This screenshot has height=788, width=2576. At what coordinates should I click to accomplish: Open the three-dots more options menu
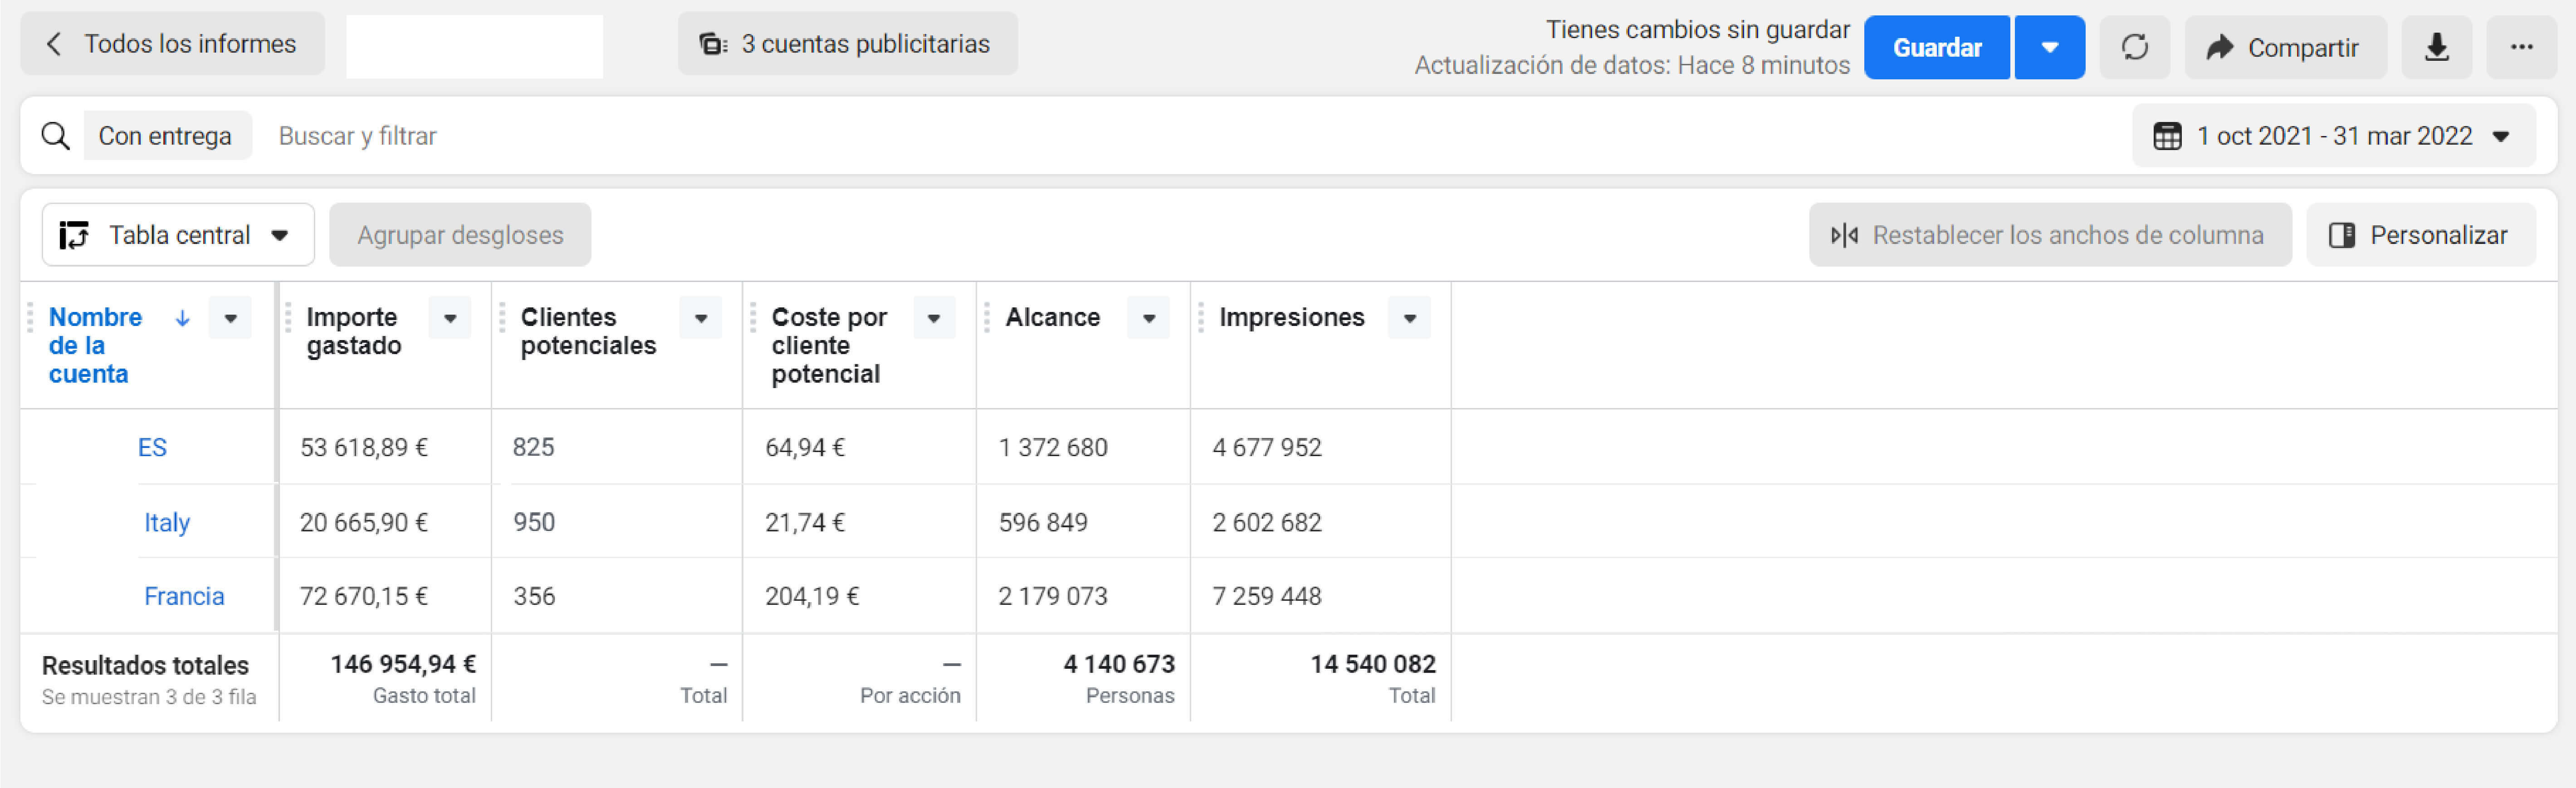(x=2521, y=47)
